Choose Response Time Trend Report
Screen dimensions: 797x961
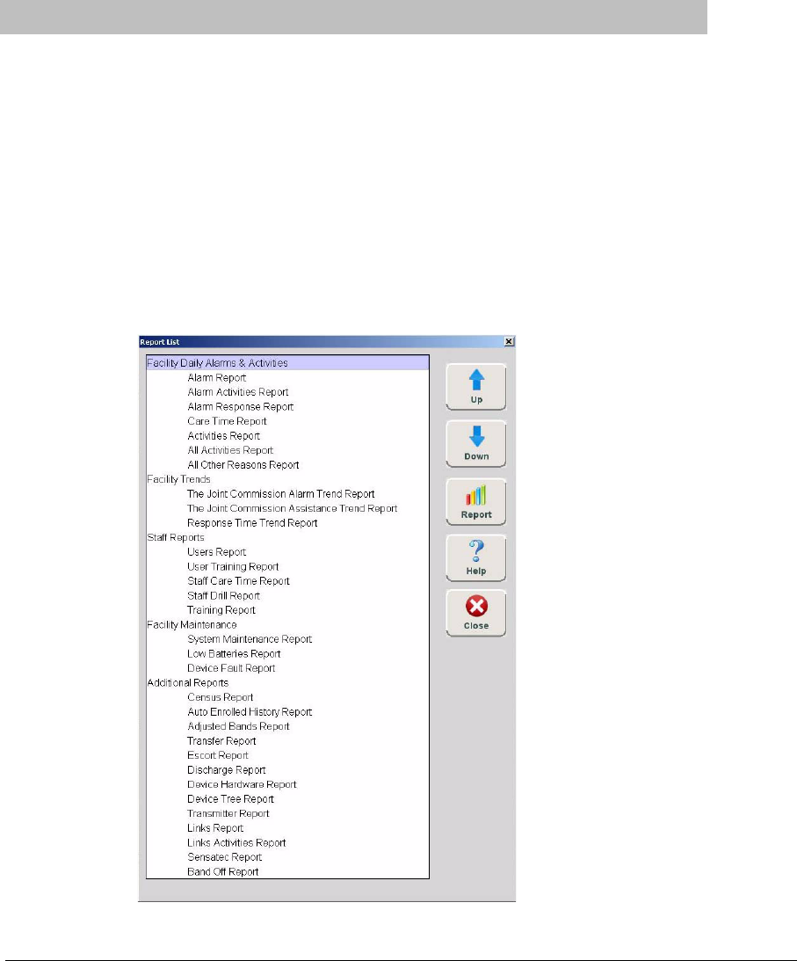252,523
